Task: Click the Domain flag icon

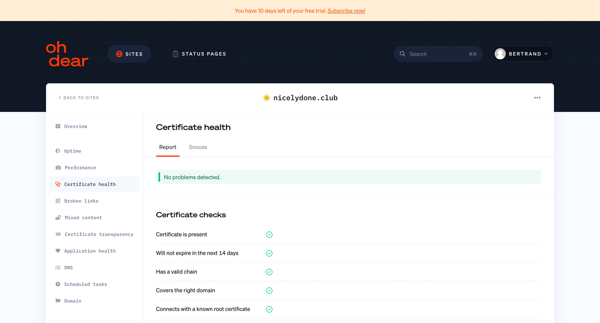Action: [58, 301]
